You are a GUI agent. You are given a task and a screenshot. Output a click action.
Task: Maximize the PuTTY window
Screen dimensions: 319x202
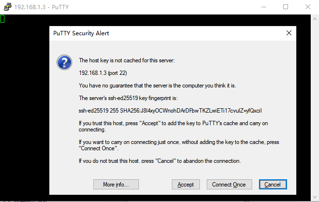tap(286, 7)
